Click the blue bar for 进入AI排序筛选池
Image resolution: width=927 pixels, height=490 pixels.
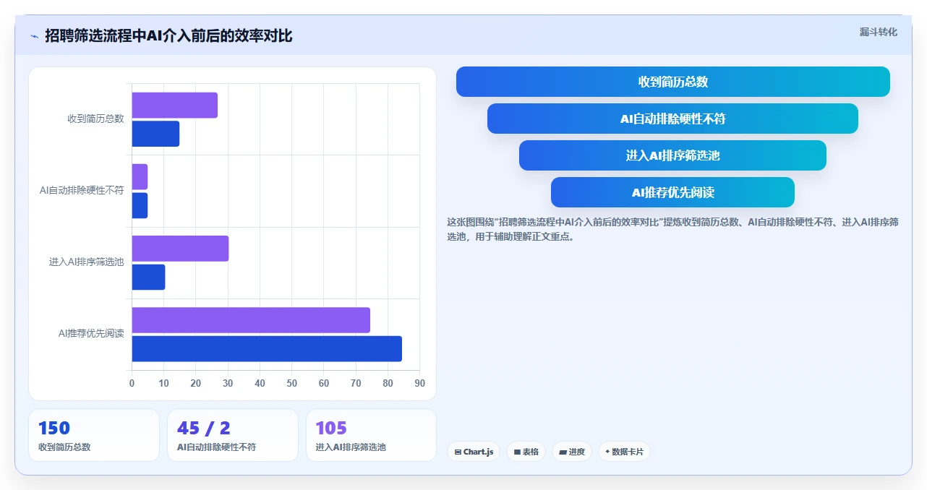pos(148,277)
